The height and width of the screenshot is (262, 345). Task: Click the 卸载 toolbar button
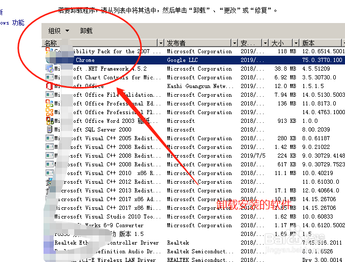[86, 31]
